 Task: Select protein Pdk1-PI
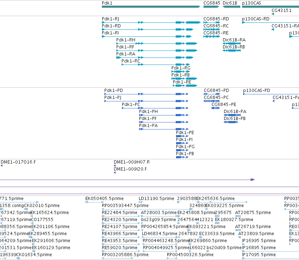point(182,143)
